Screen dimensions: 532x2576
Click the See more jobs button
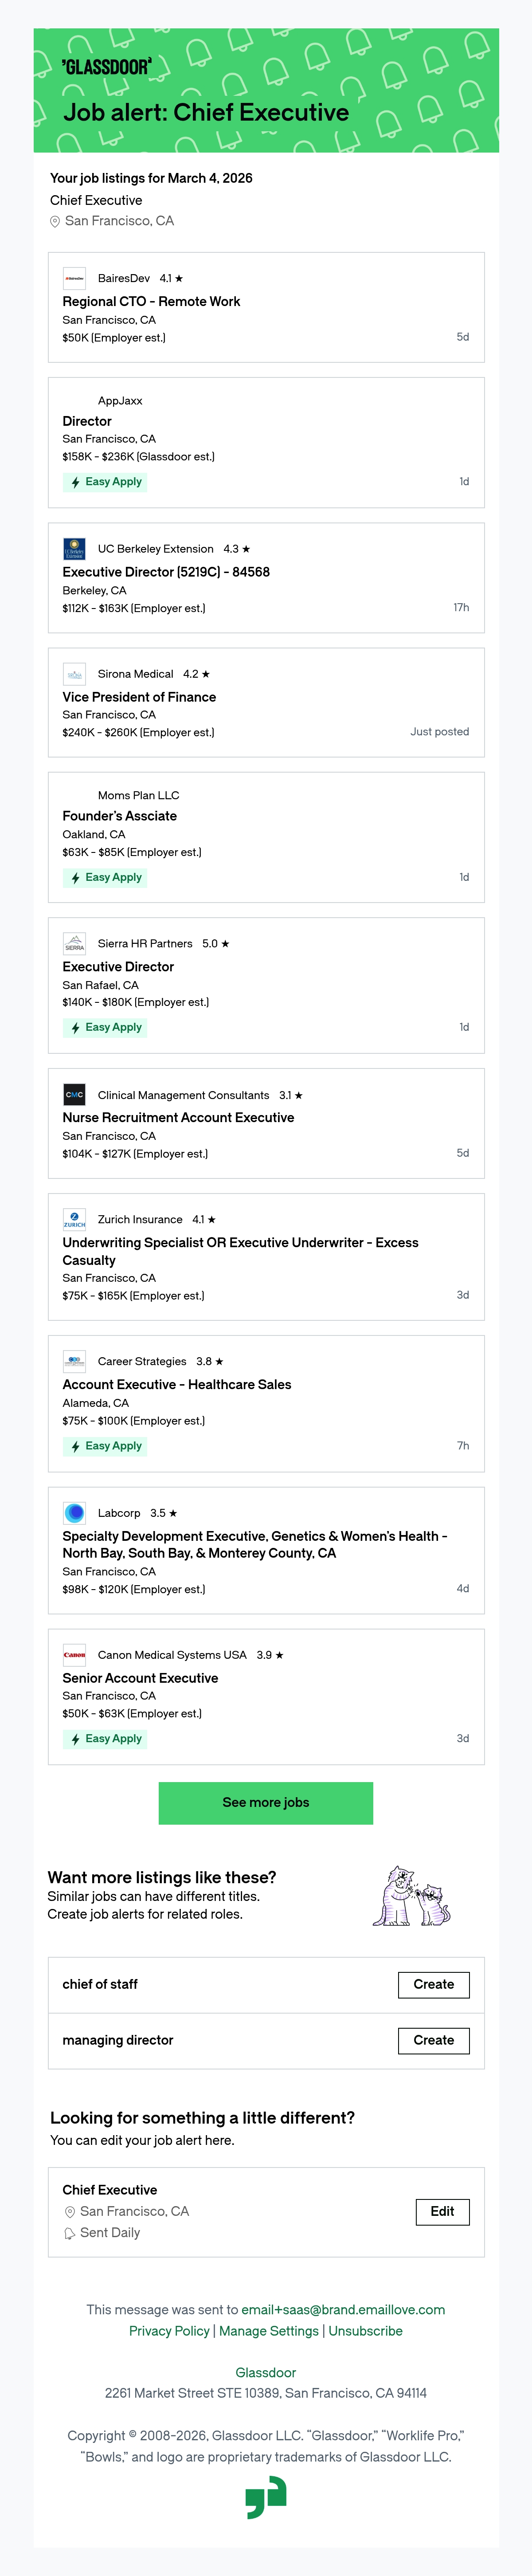pyautogui.click(x=266, y=1803)
